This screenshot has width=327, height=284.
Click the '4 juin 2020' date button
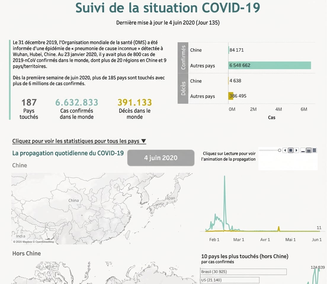(x=161, y=158)
